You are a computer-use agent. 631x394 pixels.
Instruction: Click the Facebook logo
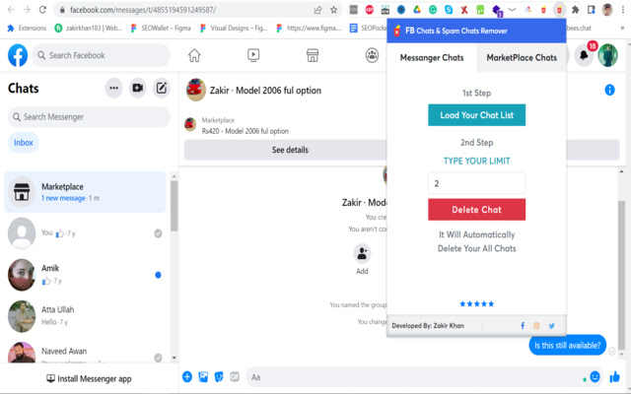pyautogui.click(x=18, y=55)
